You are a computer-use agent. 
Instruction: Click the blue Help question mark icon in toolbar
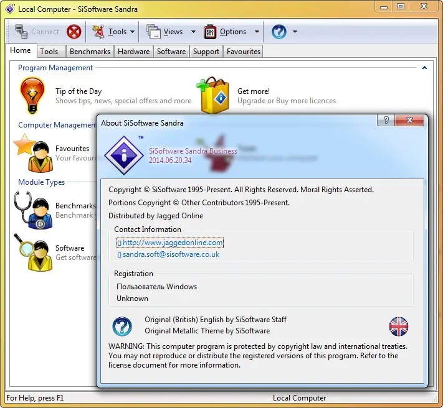coord(279,32)
